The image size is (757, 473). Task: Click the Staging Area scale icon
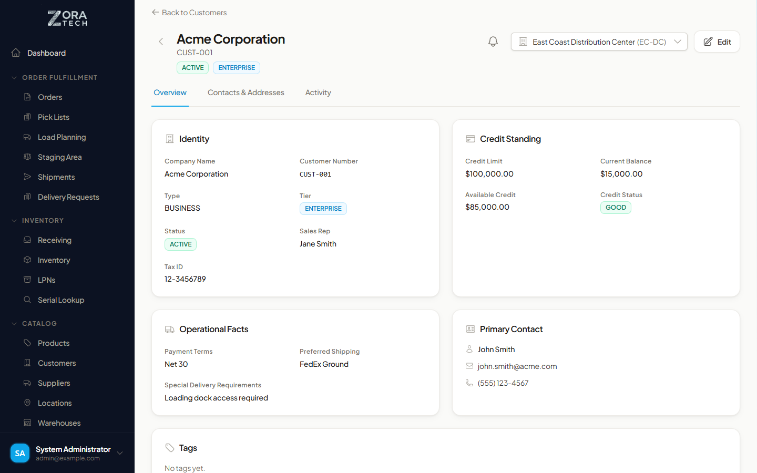tap(27, 157)
